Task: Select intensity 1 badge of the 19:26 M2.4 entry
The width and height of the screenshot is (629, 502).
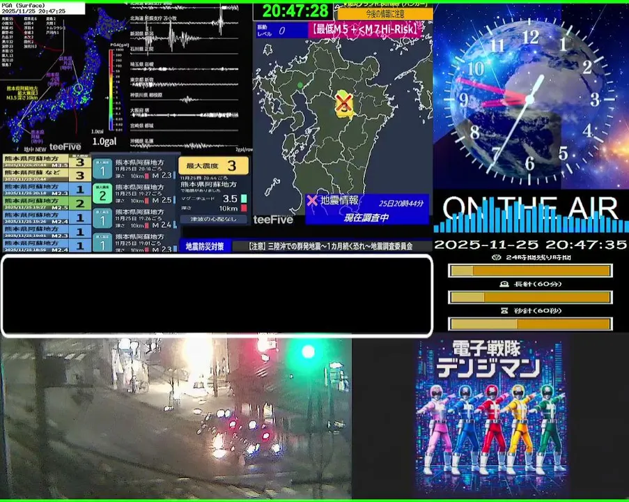Action: [x=102, y=219]
